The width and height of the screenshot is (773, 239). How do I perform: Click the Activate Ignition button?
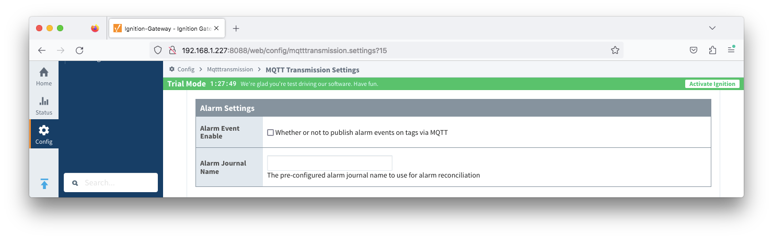coord(712,84)
